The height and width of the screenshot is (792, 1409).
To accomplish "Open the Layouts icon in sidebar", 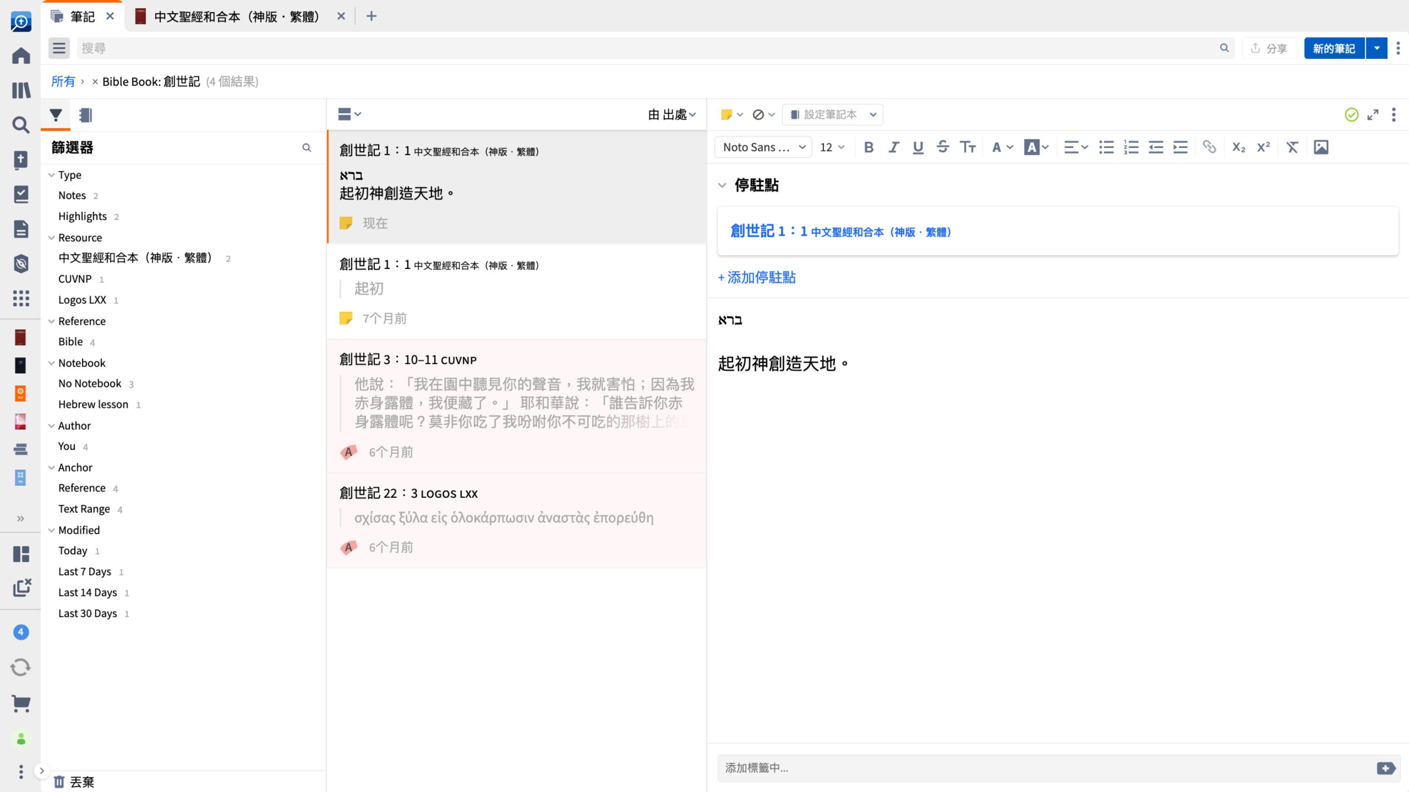I will [21, 554].
